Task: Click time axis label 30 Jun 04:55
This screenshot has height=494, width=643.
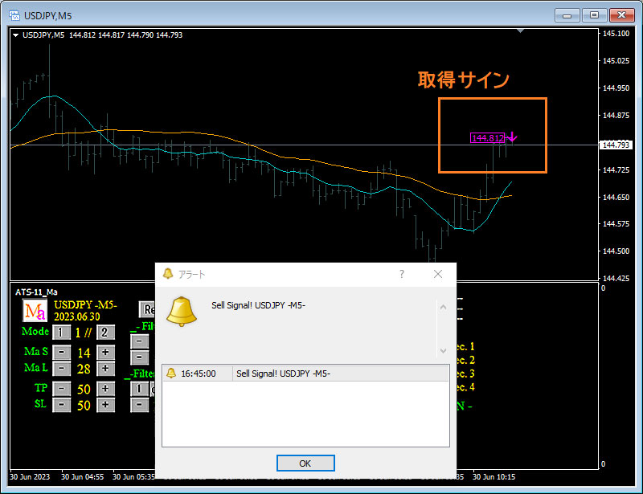Action: tap(83, 477)
